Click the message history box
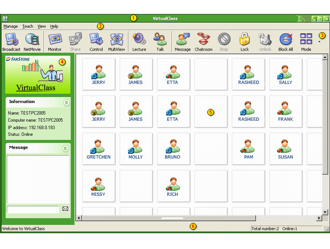The height and width of the screenshot is (249, 330). 38,179
